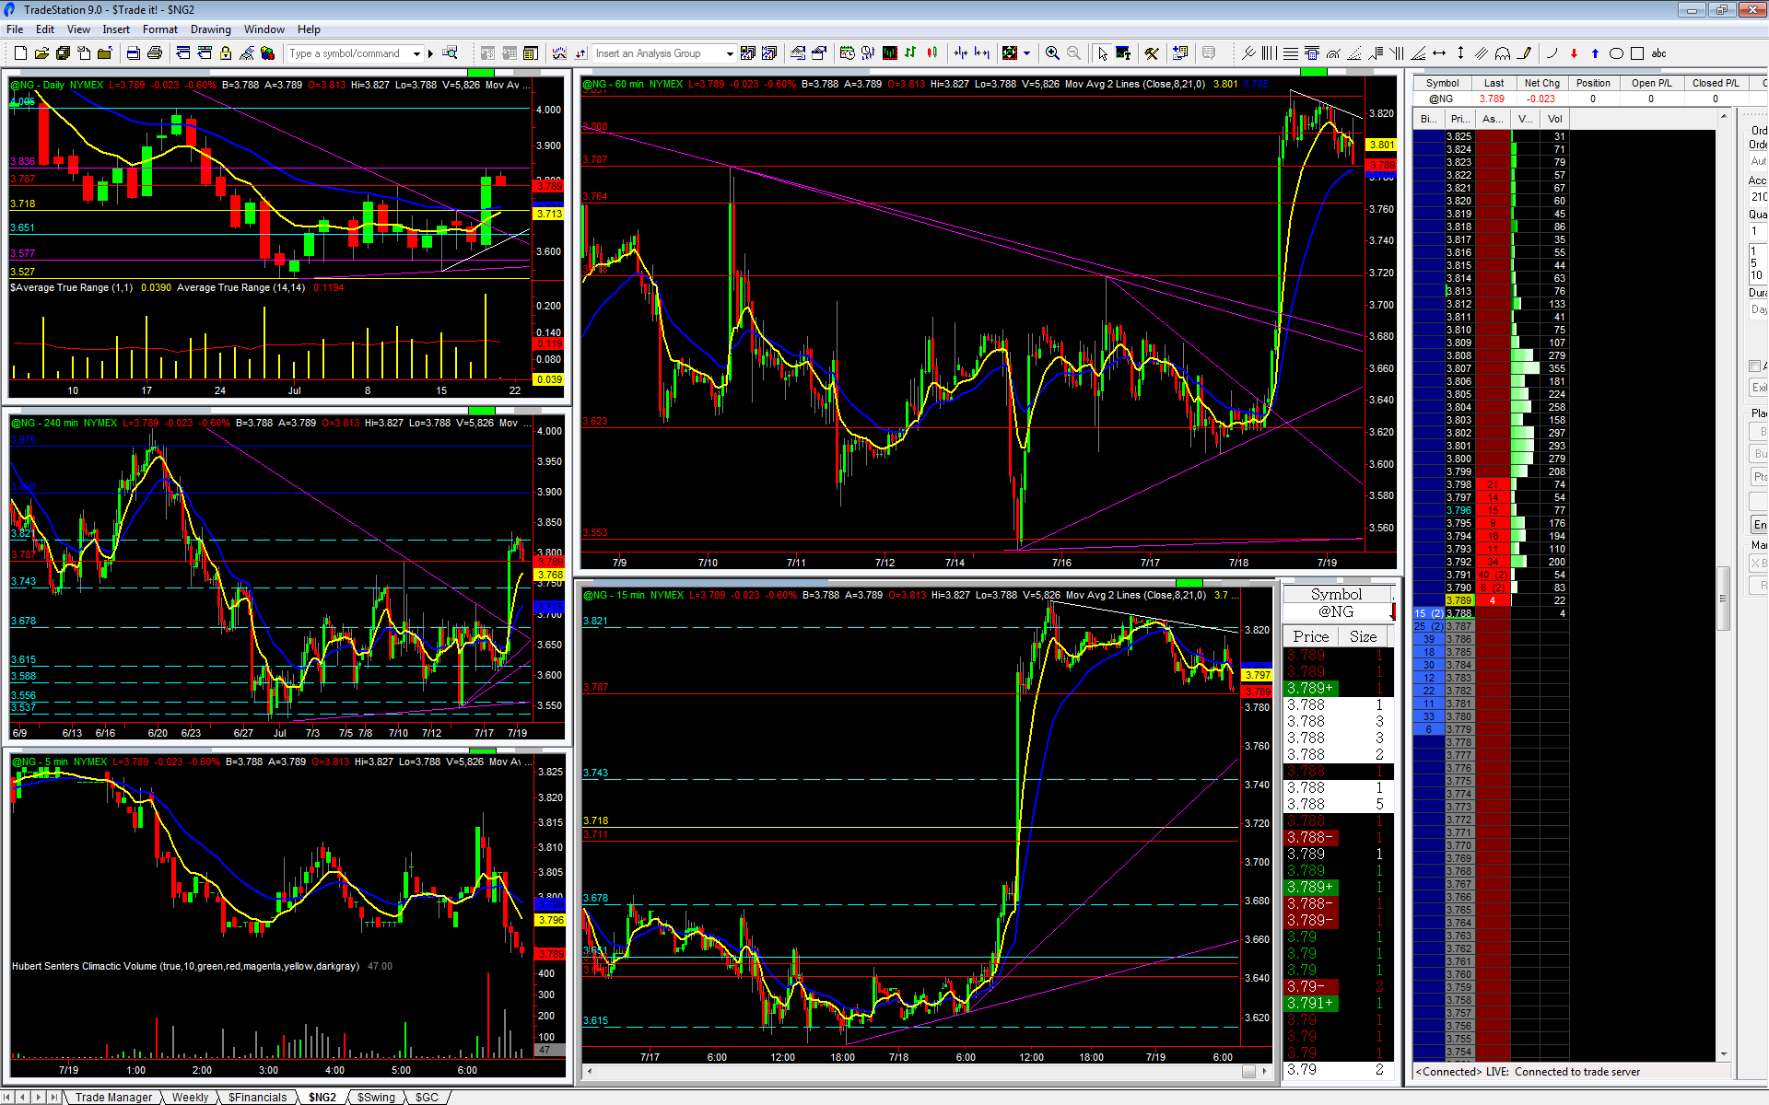The height and width of the screenshot is (1105, 1769).
Task: Select the Ellipse drawing tool
Action: pyautogui.click(x=1616, y=53)
